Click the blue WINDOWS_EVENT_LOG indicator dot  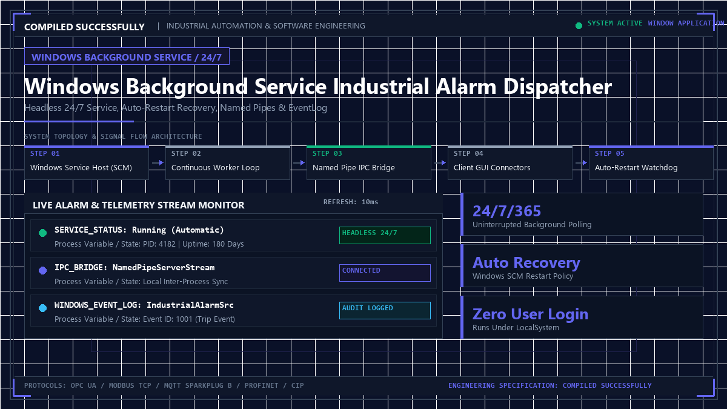tap(42, 308)
